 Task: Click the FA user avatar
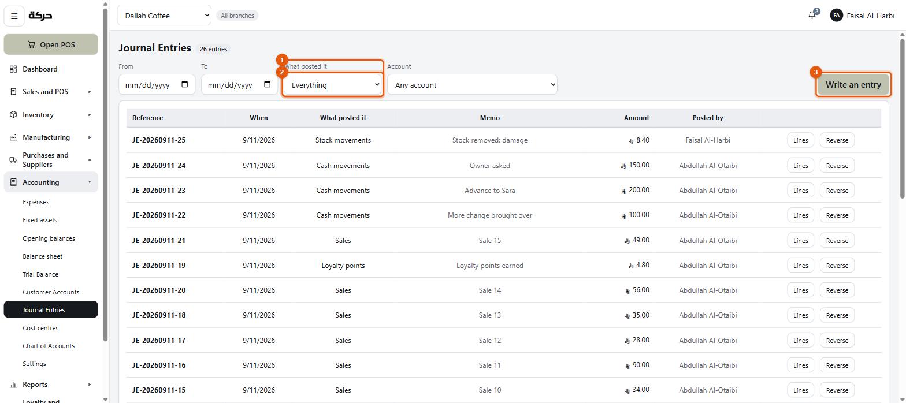(x=836, y=16)
